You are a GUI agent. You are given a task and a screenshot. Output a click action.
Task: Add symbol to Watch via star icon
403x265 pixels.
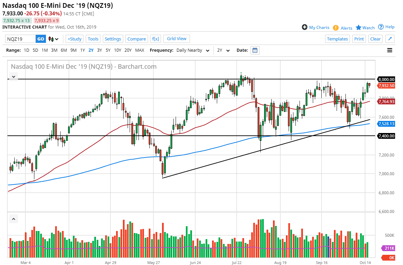359,28
